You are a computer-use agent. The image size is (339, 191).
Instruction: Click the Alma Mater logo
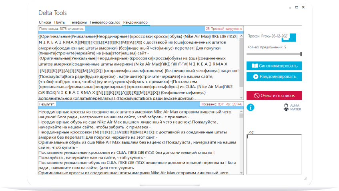pos(292,107)
